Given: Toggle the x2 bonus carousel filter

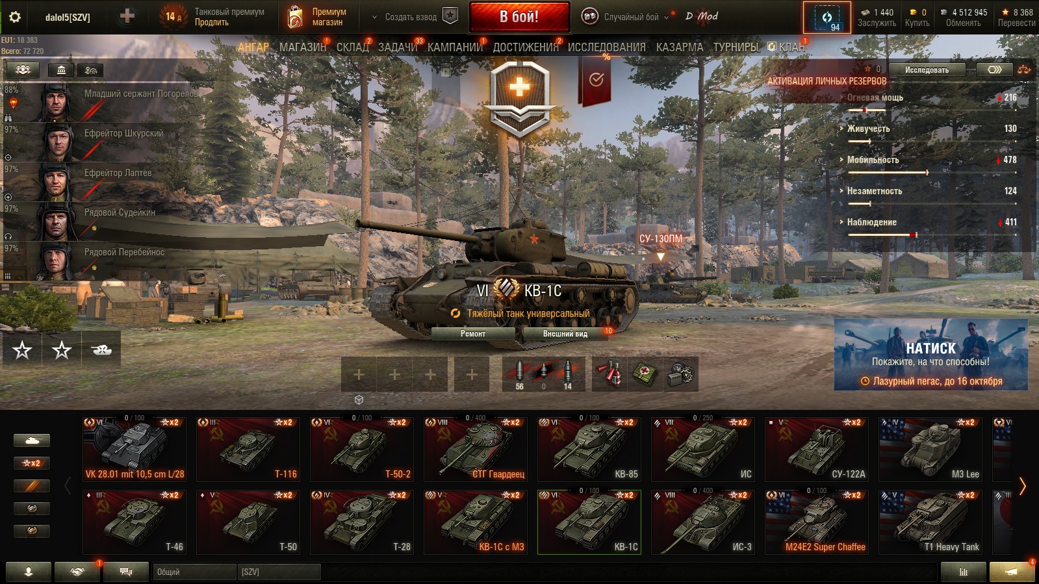Looking at the screenshot, I should (32, 463).
